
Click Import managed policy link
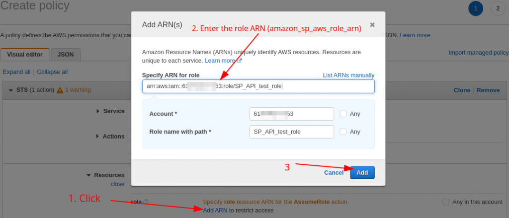coord(479,53)
